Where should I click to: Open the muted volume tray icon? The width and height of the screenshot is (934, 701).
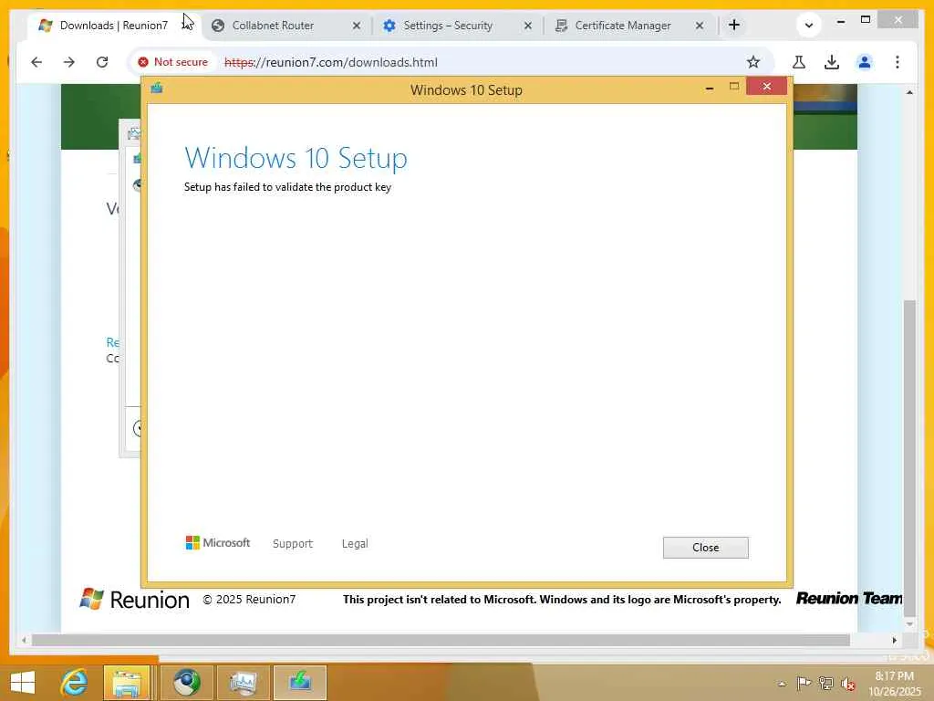[x=848, y=684]
